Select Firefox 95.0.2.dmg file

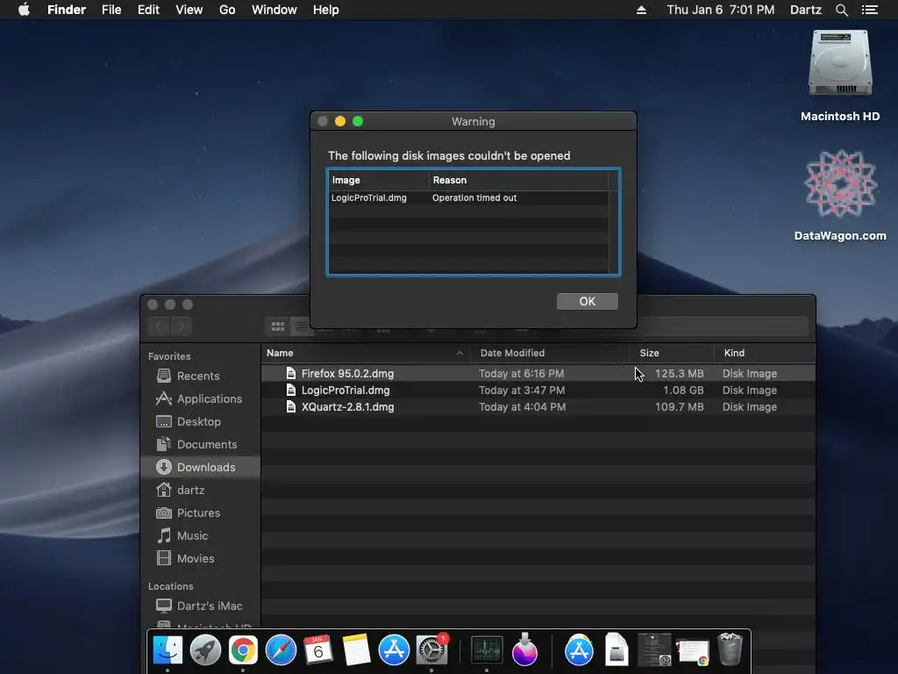click(x=538, y=374)
